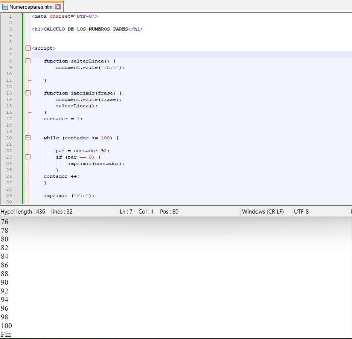Collapse the script block fold marker
The height and width of the screenshot is (339, 352).
(28, 48)
